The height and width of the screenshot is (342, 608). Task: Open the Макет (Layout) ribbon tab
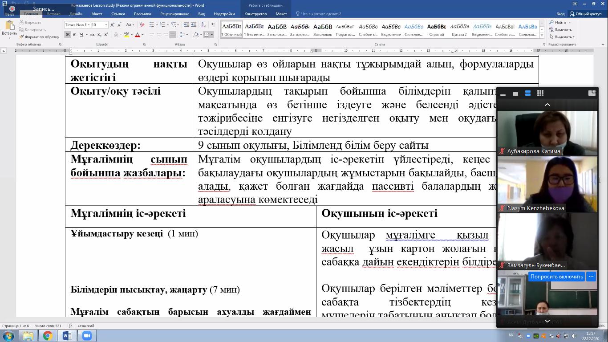tap(97, 14)
